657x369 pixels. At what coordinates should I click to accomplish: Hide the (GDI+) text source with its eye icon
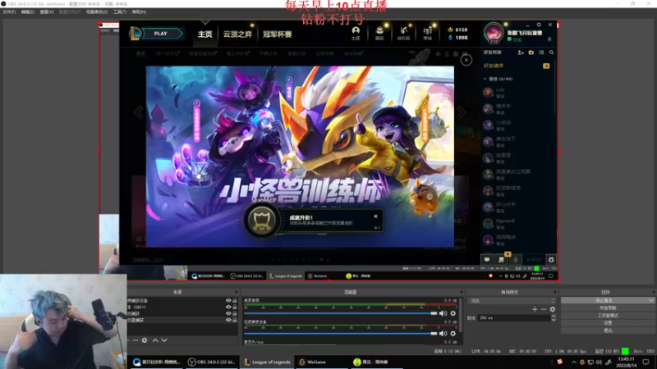pyautogui.click(x=228, y=307)
